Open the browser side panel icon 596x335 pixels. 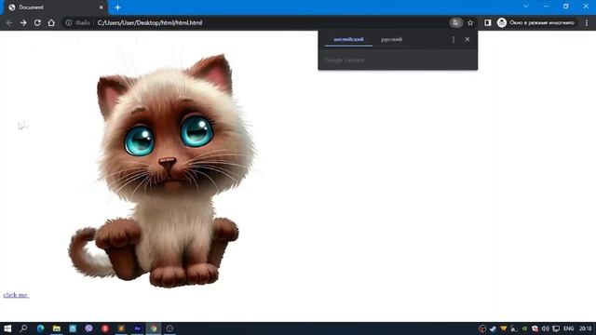(x=488, y=22)
